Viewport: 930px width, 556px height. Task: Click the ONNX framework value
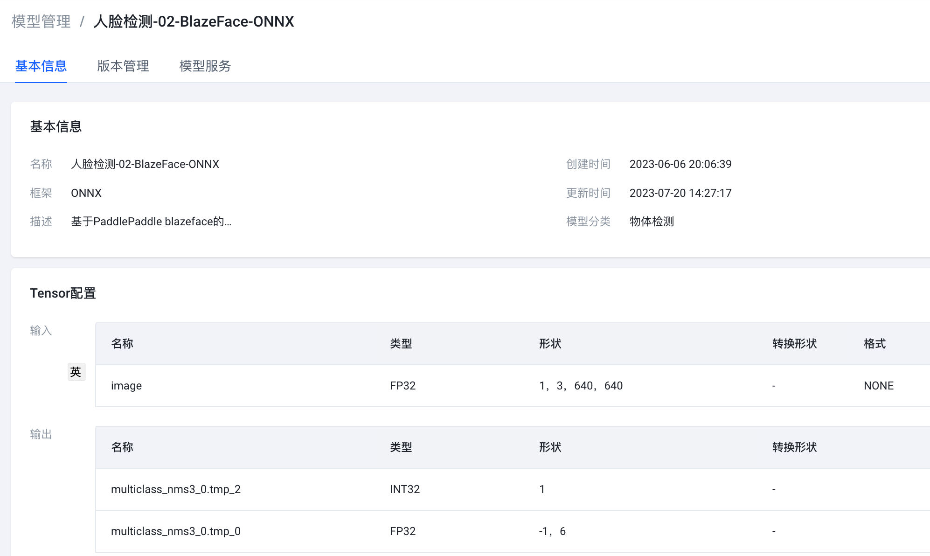pos(86,193)
